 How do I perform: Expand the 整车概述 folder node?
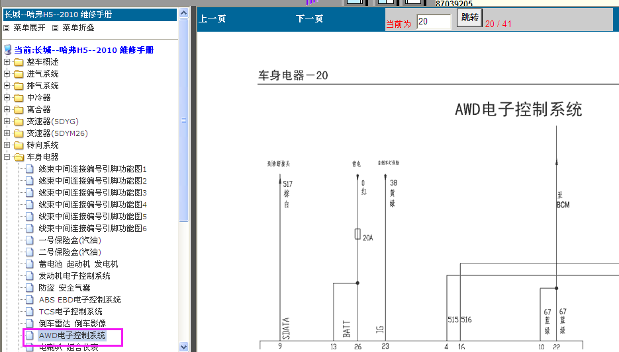click(7, 62)
